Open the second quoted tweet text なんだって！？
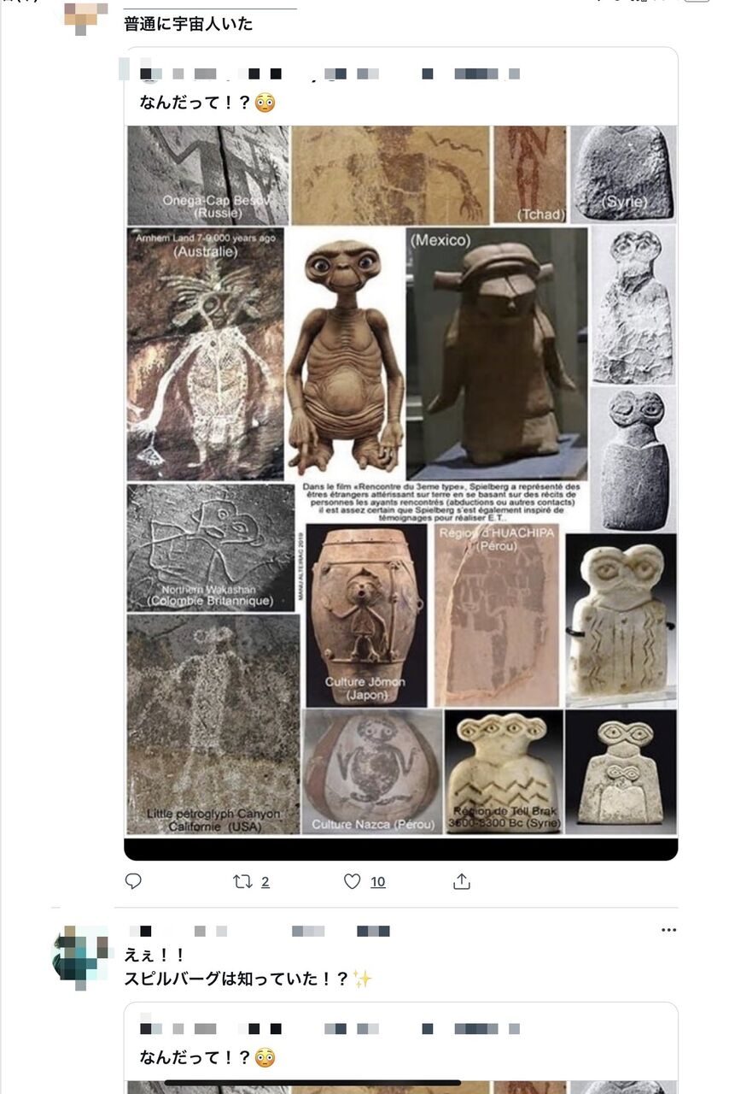729x1094 pixels. tap(207, 1057)
